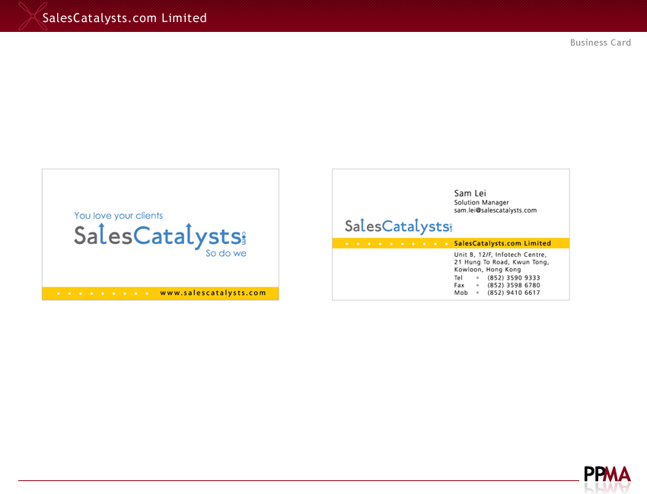Select the address line "Unit B, 12/F, Infotech Centre,"
Viewport: 647px width, 494px height.
pos(501,255)
